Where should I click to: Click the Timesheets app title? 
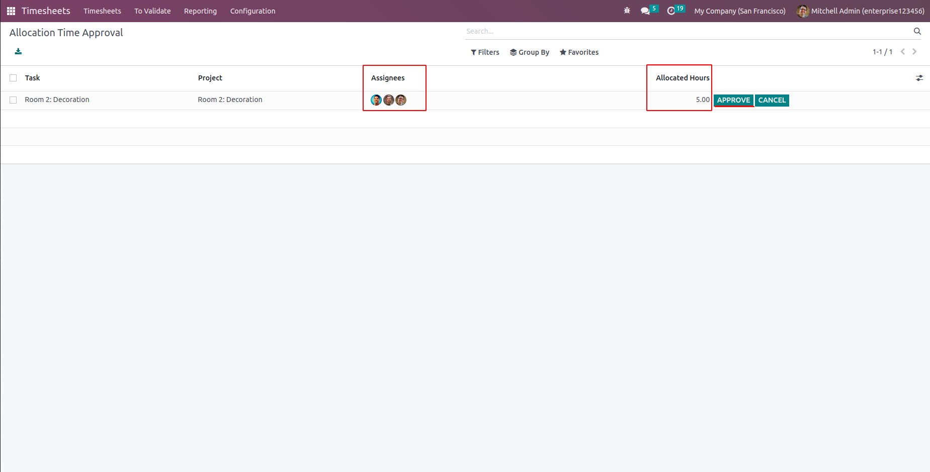tap(46, 11)
